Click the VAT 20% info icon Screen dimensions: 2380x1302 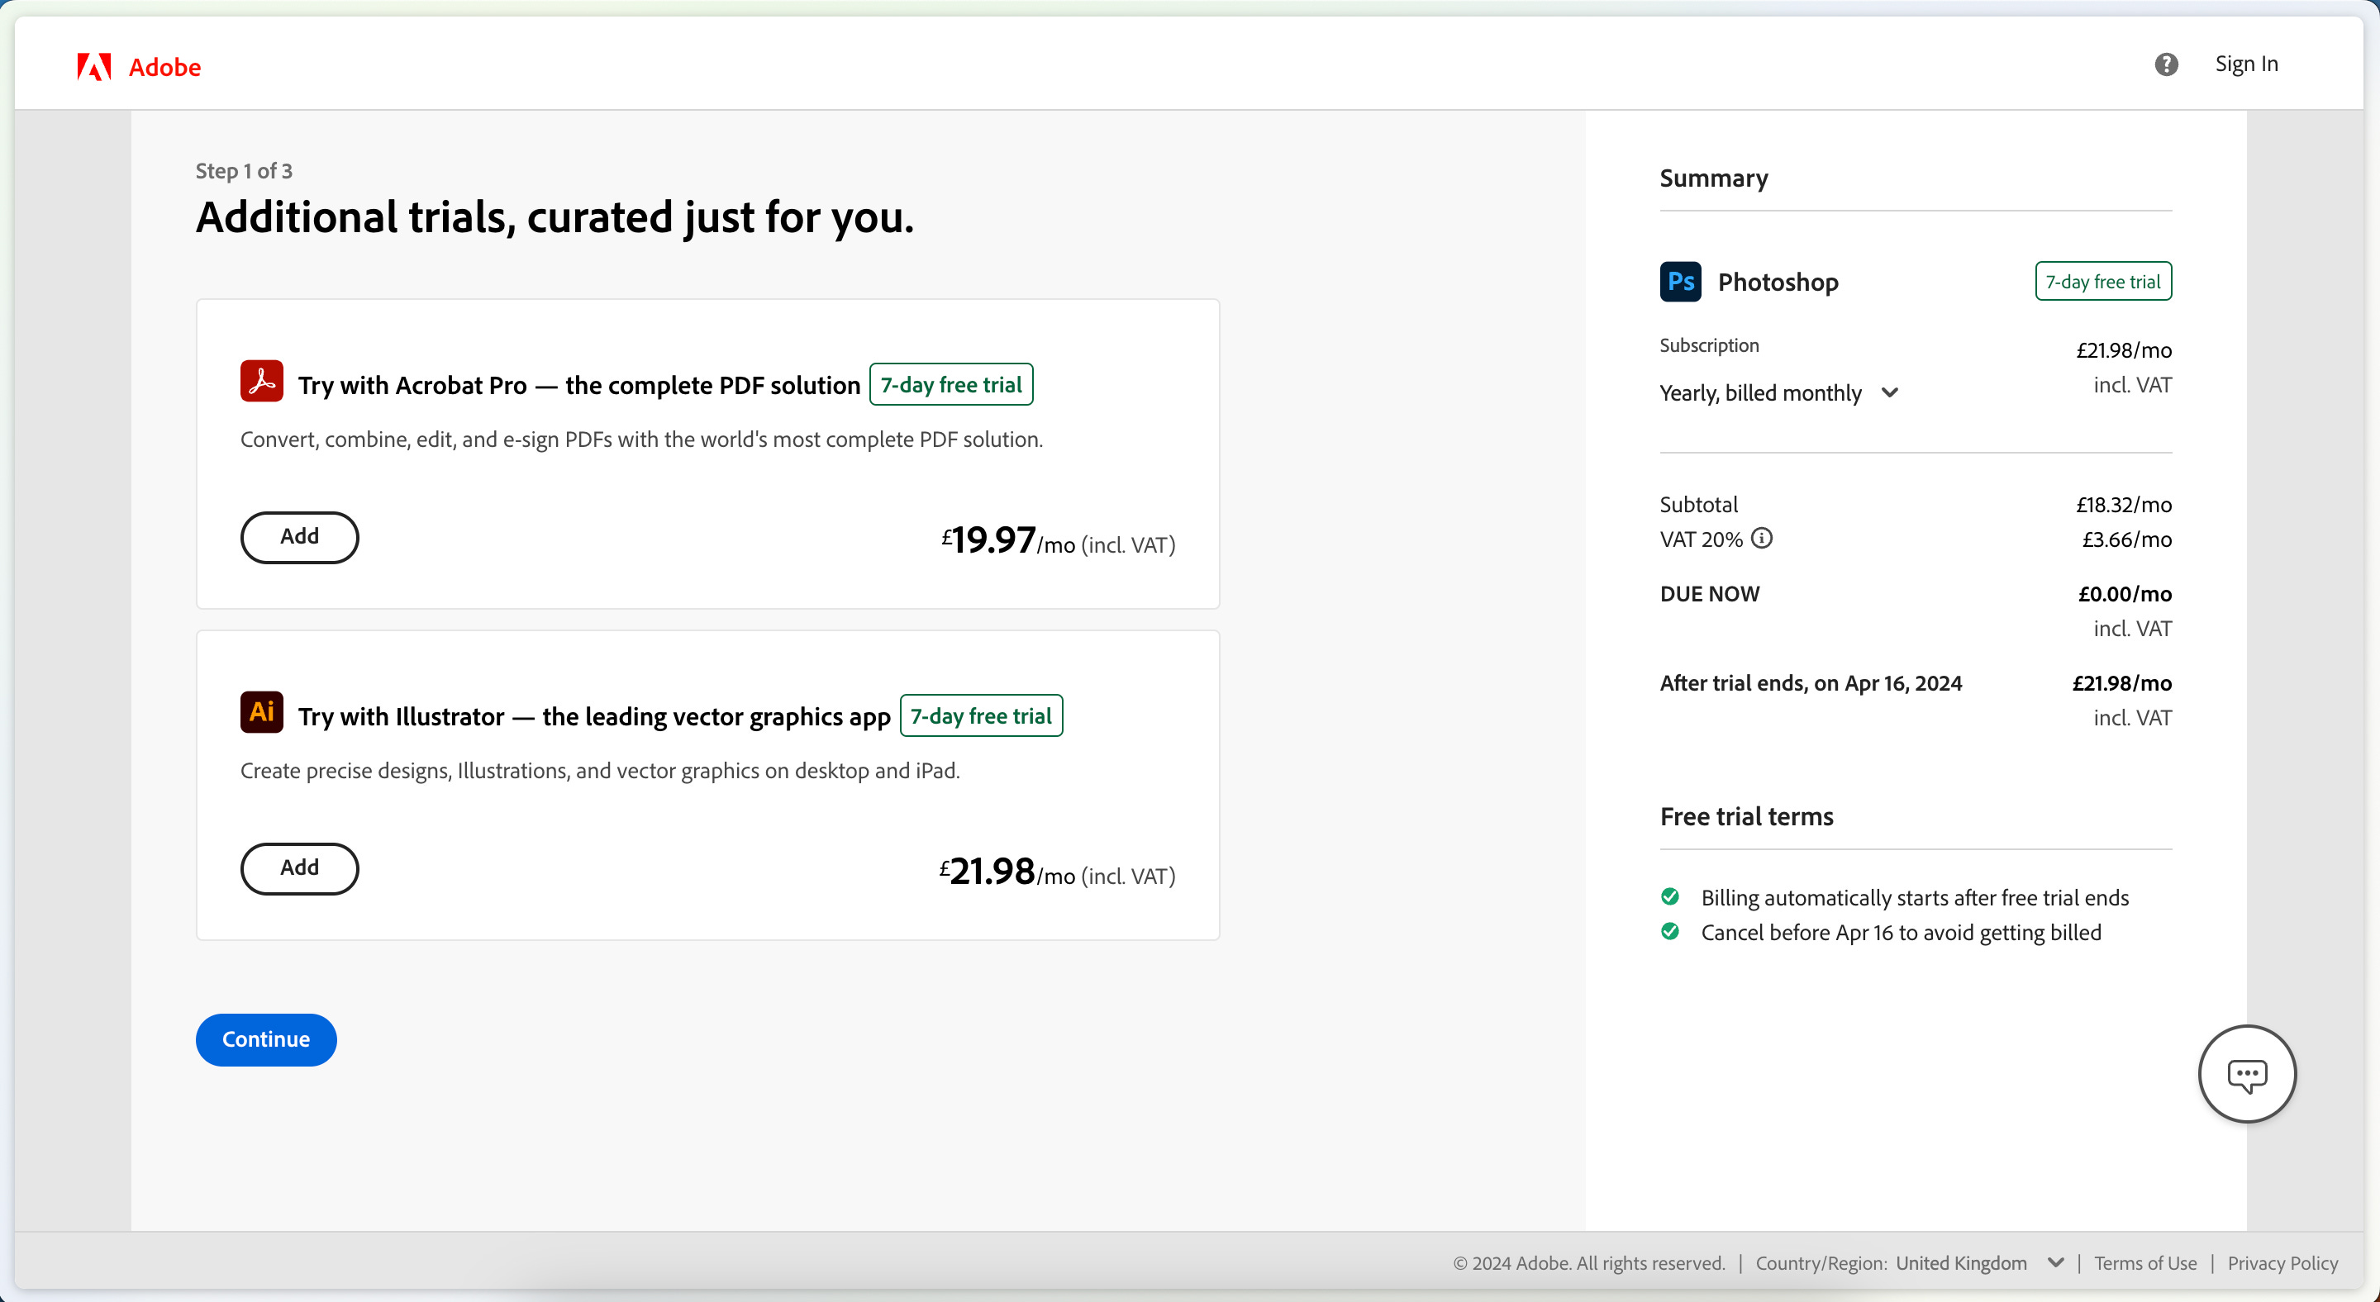1762,539
